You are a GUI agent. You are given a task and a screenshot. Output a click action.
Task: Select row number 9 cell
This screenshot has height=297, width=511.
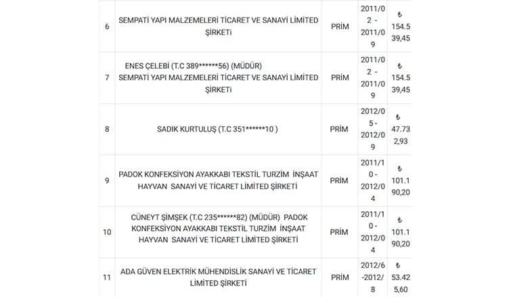[107, 180]
